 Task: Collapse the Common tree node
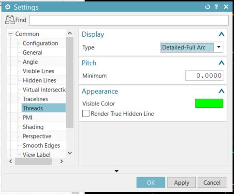click(11, 34)
